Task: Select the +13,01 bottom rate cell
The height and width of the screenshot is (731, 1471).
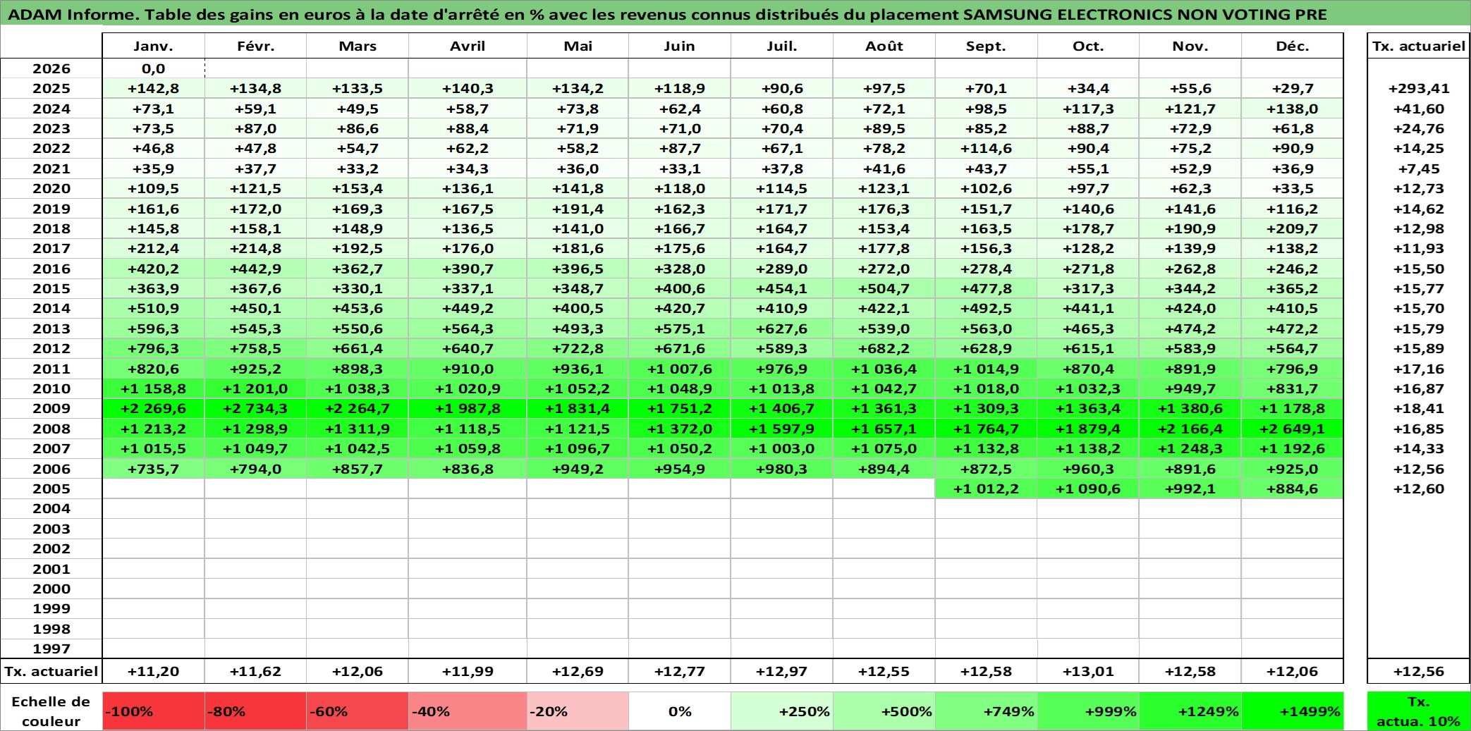Action: pyautogui.click(x=1088, y=671)
